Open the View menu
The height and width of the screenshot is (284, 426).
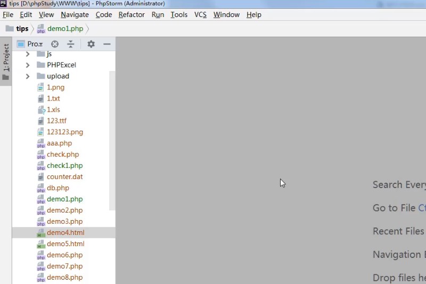(x=46, y=15)
